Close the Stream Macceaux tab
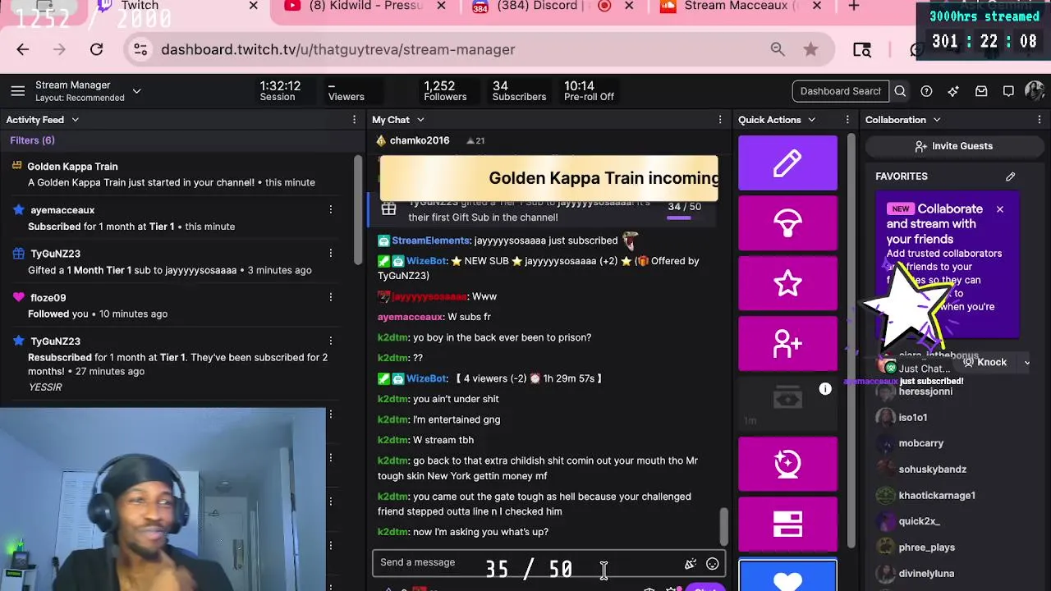1051x591 pixels. tap(816, 6)
